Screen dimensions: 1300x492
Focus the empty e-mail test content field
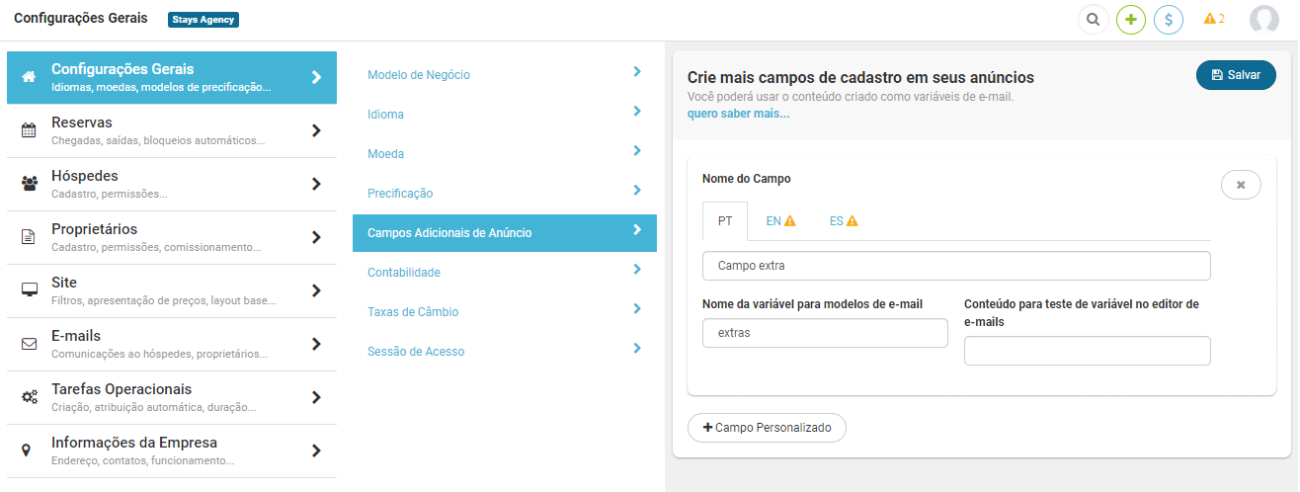pyautogui.click(x=1087, y=351)
